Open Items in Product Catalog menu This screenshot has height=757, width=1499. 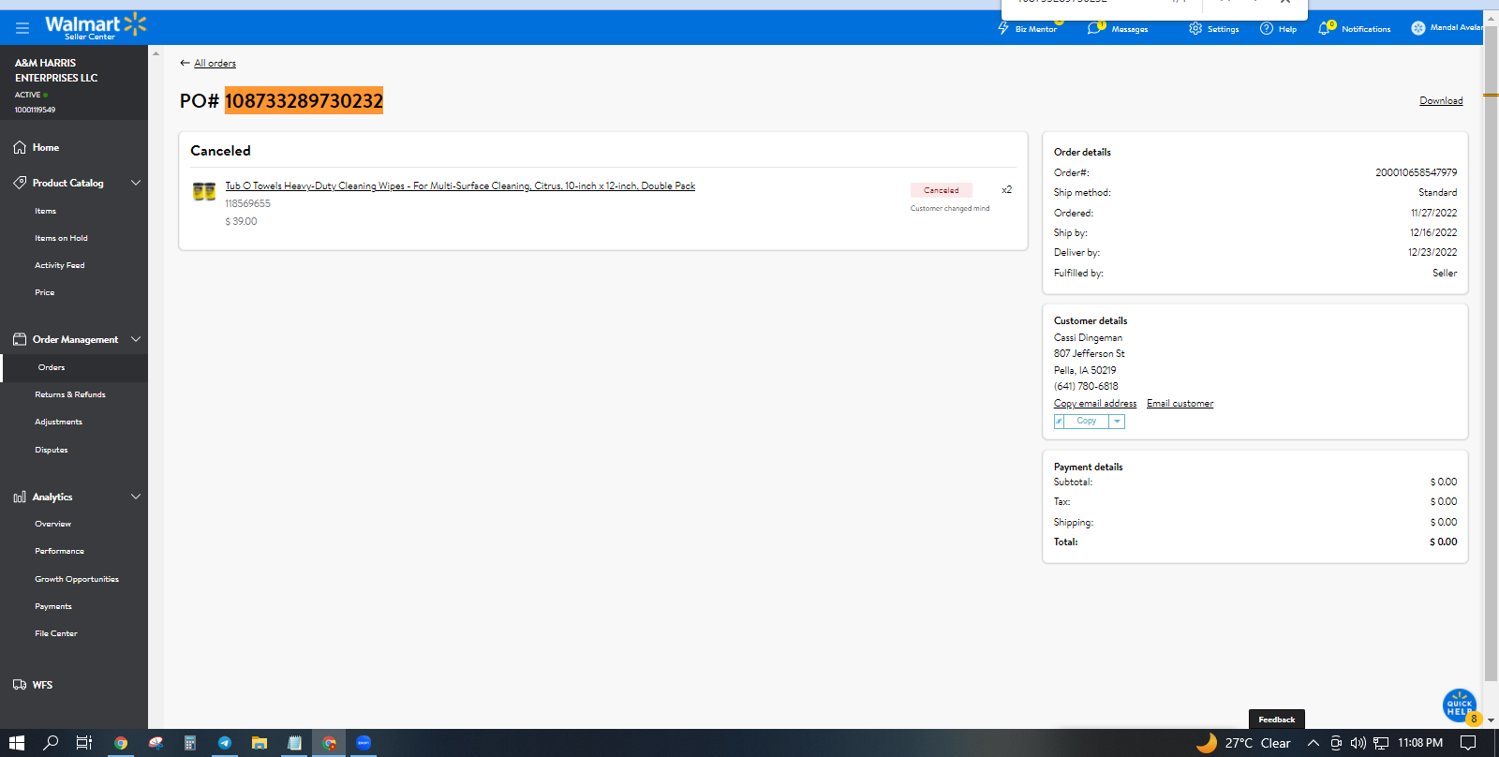[46, 211]
